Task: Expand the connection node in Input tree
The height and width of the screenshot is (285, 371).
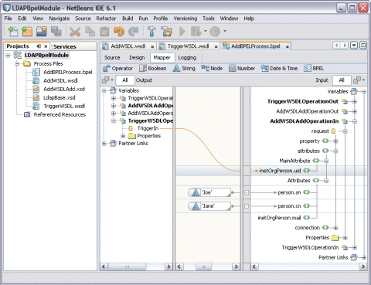Action: pos(335,228)
